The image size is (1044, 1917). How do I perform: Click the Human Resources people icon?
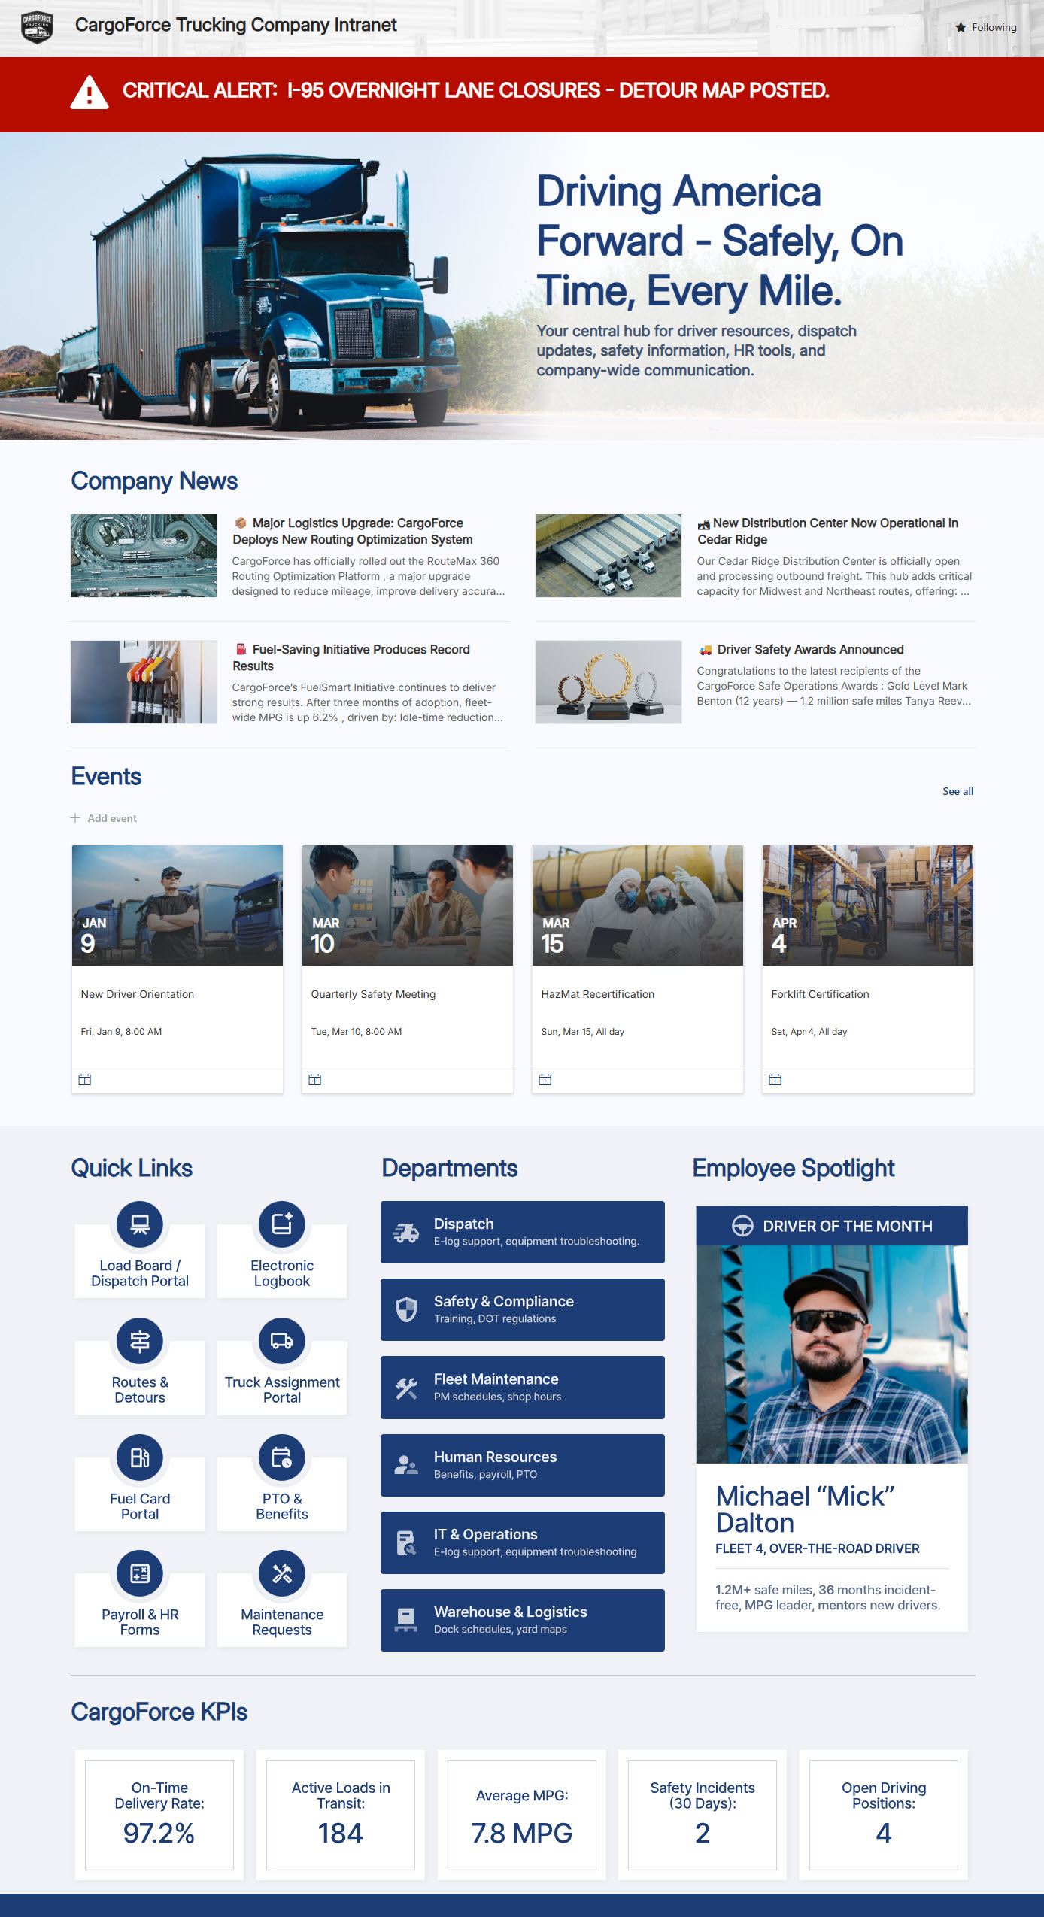point(406,1465)
